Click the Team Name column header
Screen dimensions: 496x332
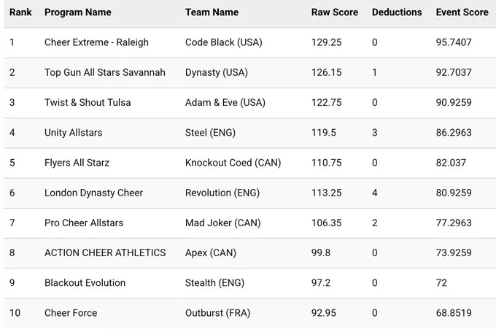coord(212,12)
